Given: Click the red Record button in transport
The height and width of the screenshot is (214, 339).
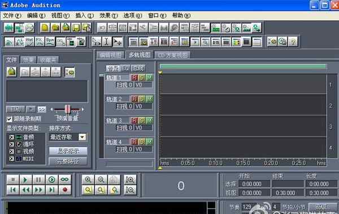Looking at the screenshot, I should (x=64, y=190).
